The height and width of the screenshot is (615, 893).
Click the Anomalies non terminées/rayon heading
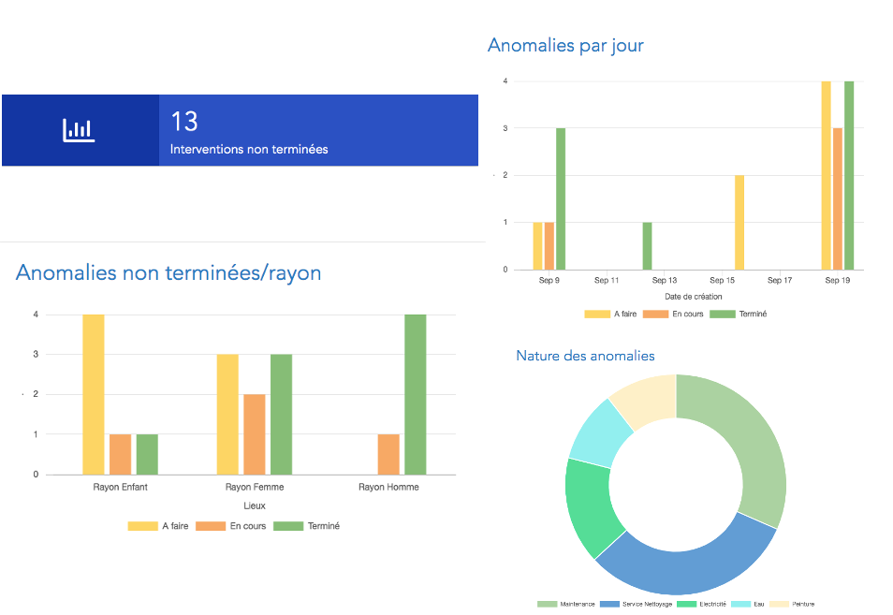coord(168,272)
